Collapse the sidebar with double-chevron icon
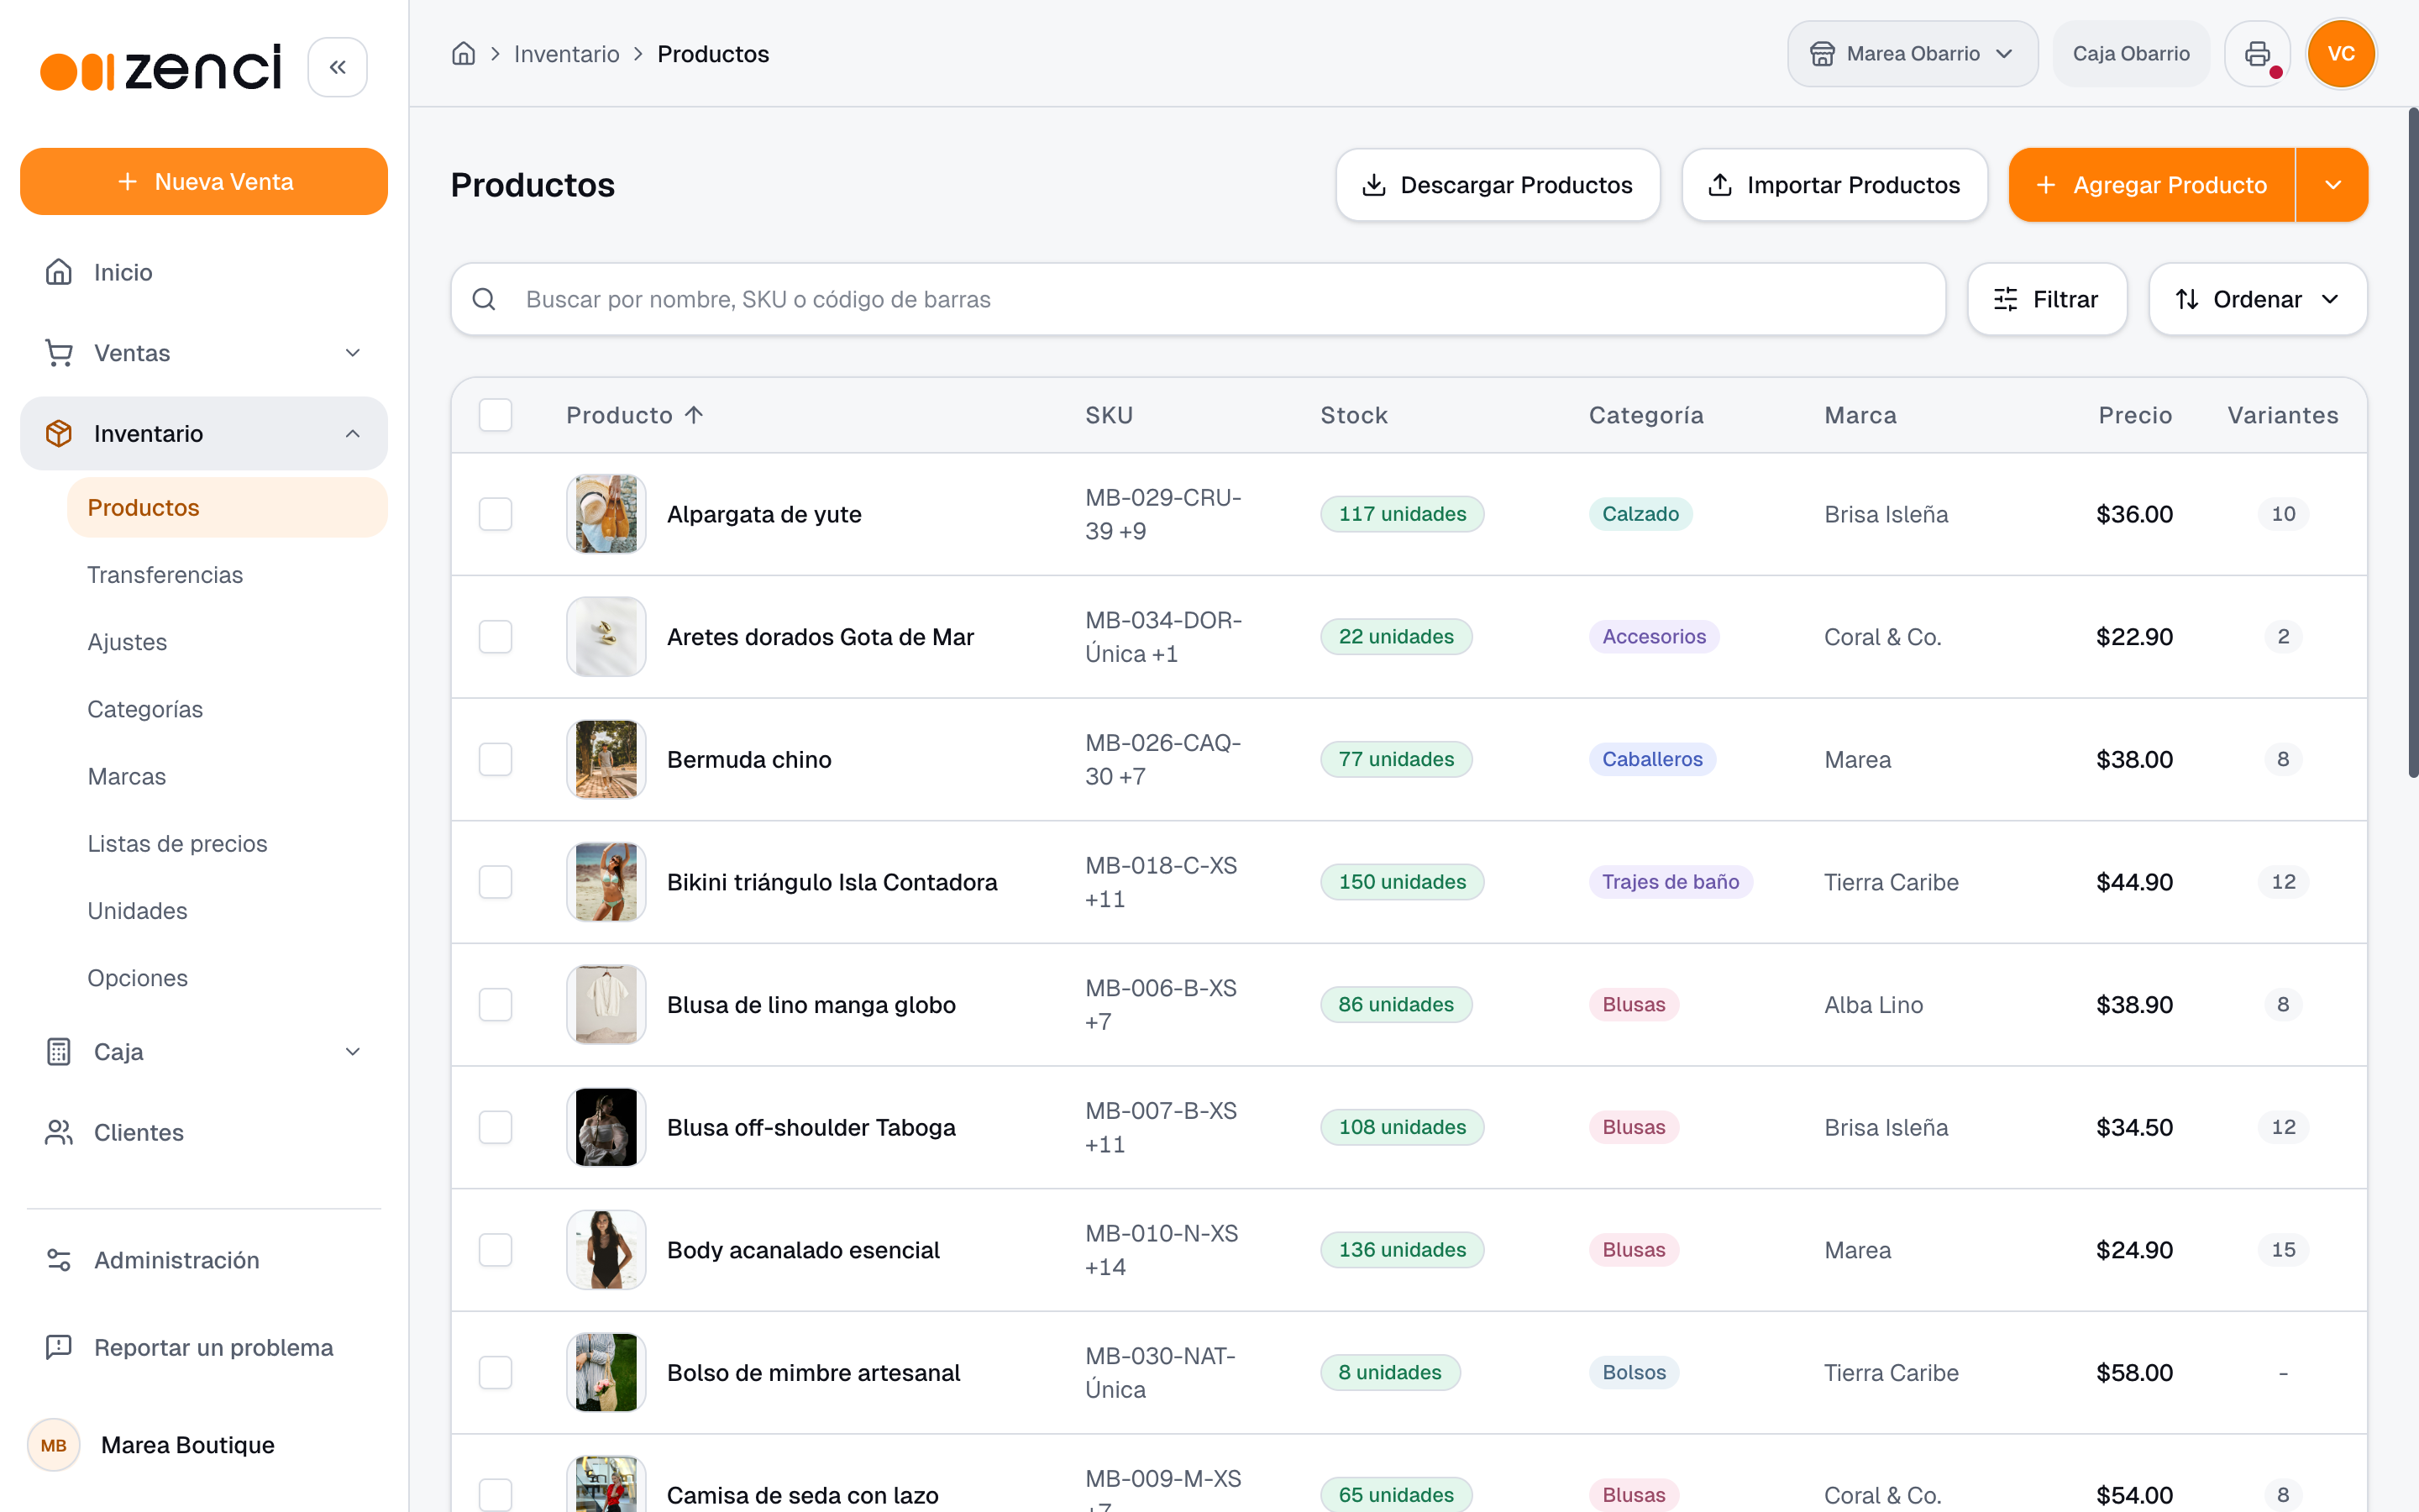Image resolution: width=2419 pixels, height=1512 pixels. [x=338, y=67]
